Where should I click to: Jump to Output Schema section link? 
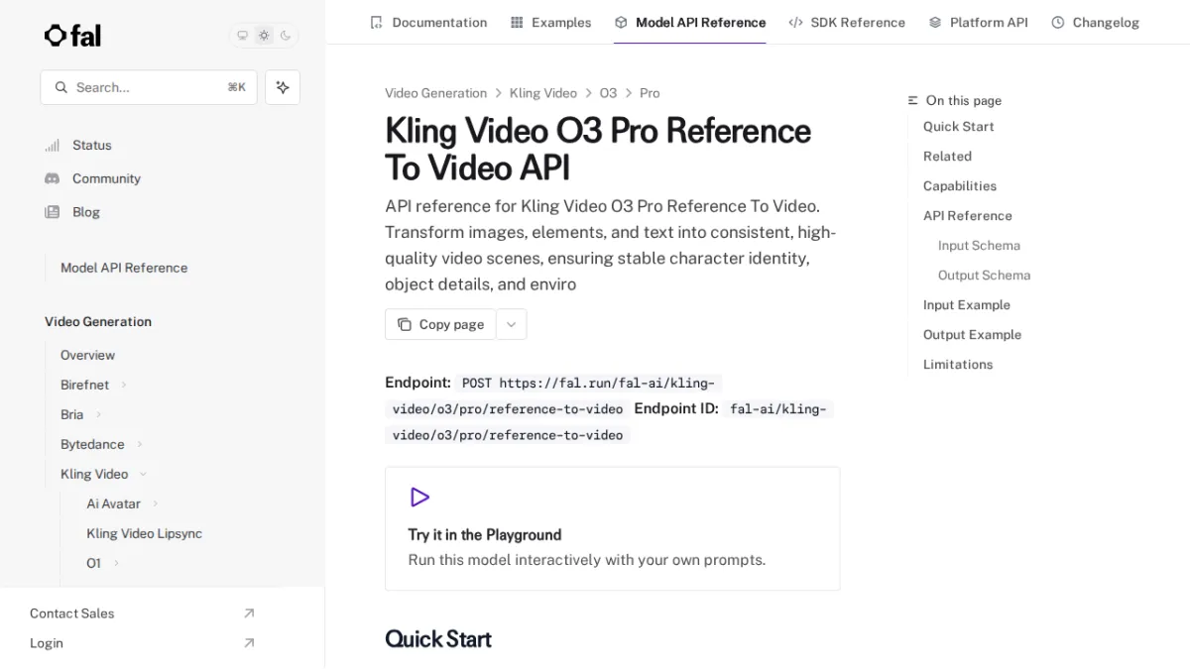984,276
